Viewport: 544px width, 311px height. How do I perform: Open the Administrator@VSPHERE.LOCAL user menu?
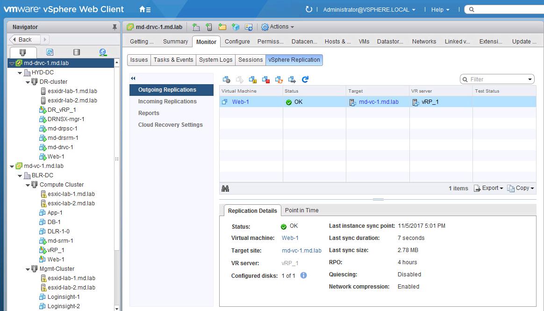tap(369, 10)
